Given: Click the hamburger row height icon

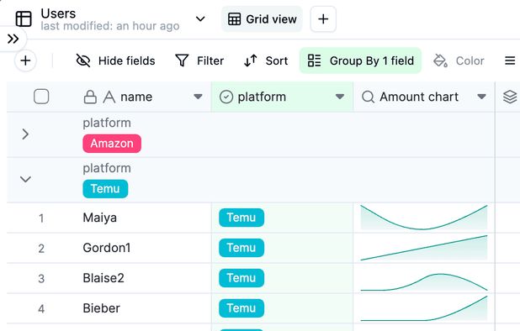Looking at the screenshot, I should (510, 60).
